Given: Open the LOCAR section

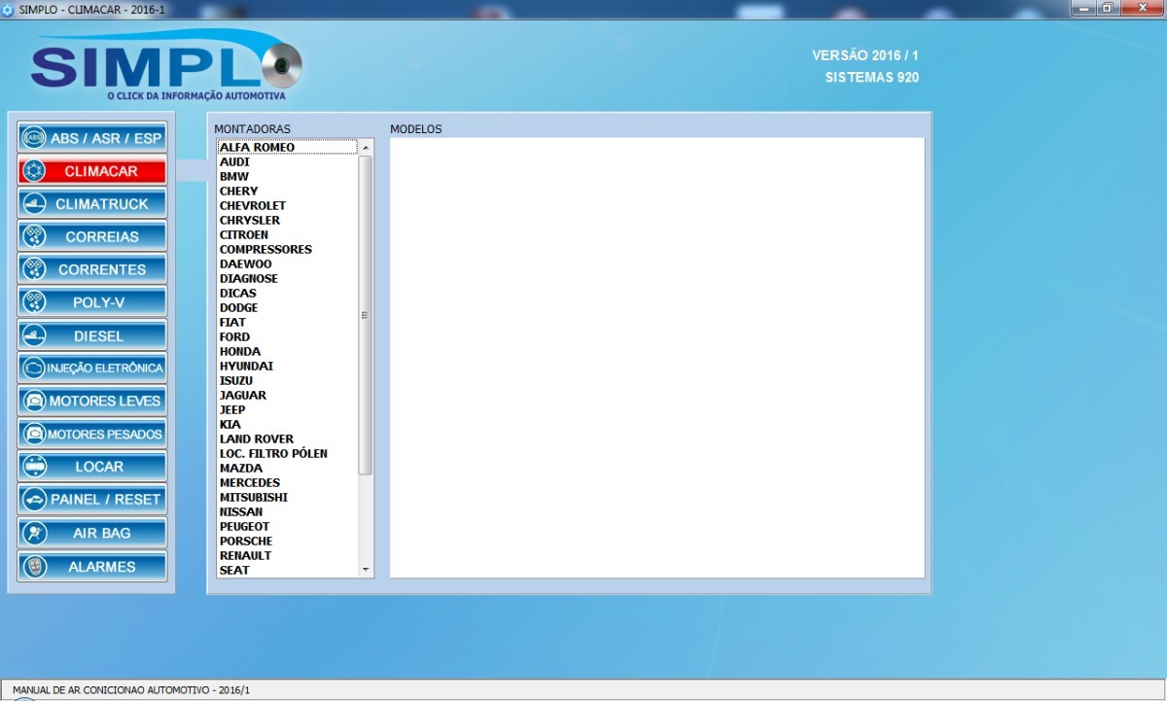Looking at the screenshot, I should point(92,467).
